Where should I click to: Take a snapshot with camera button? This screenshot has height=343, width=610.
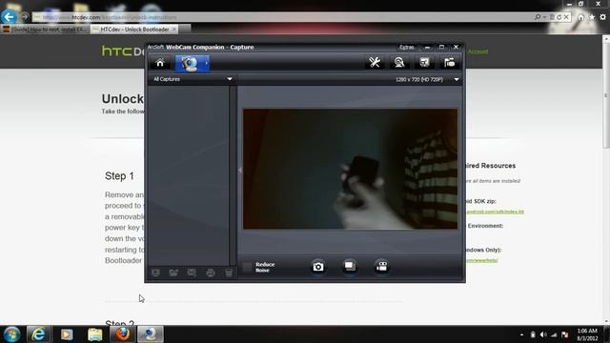317,267
